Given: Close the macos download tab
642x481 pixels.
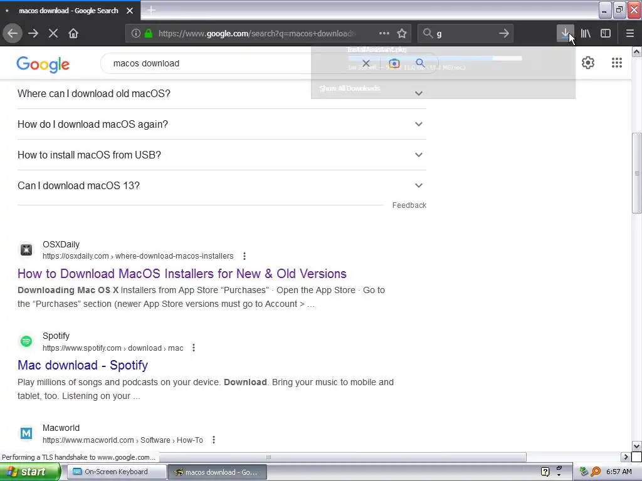Looking at the screenshot, I should pyautogui.click(x=130, y=11).
